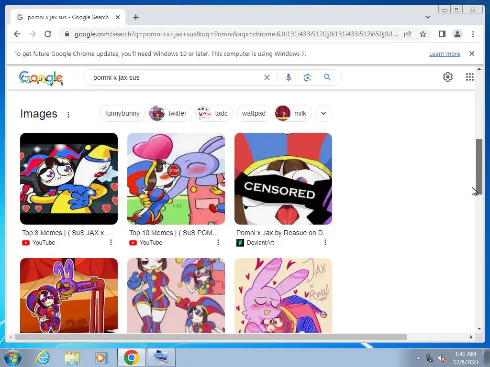The height and width of the screenshot is (367, 490).
Task: Open Google quick settings gear
Action: (448, 77)
